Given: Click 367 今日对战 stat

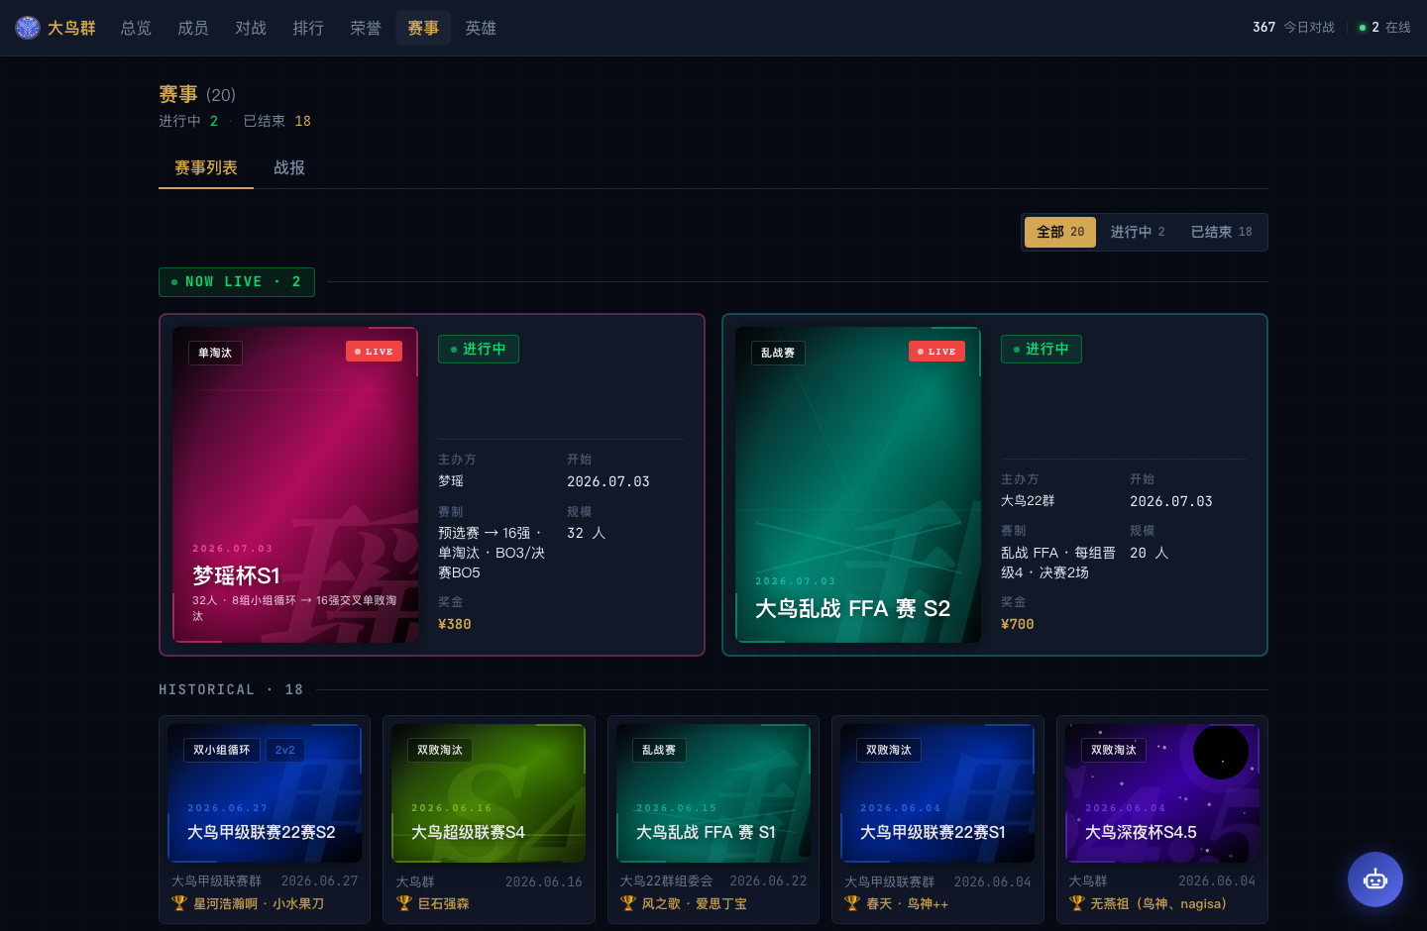Looking at the screenshot, I should tap(1293, 28).
